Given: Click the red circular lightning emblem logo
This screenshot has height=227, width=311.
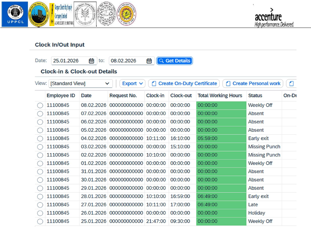Looking at the screenshot, I should pos(126,14).
